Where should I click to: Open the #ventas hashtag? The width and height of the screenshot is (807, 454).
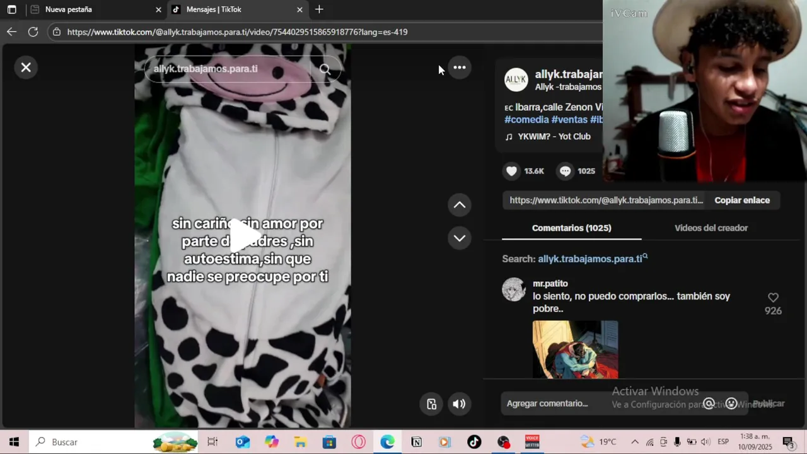coord(569,119)
